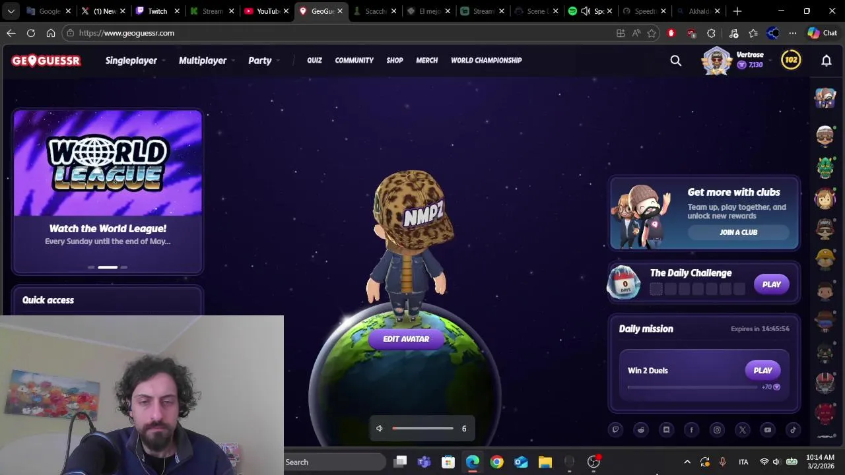This screenshot has height=475, width=845.
Task: Toggle the microphone icon in system tray
Action: click(x=722, y=462)
